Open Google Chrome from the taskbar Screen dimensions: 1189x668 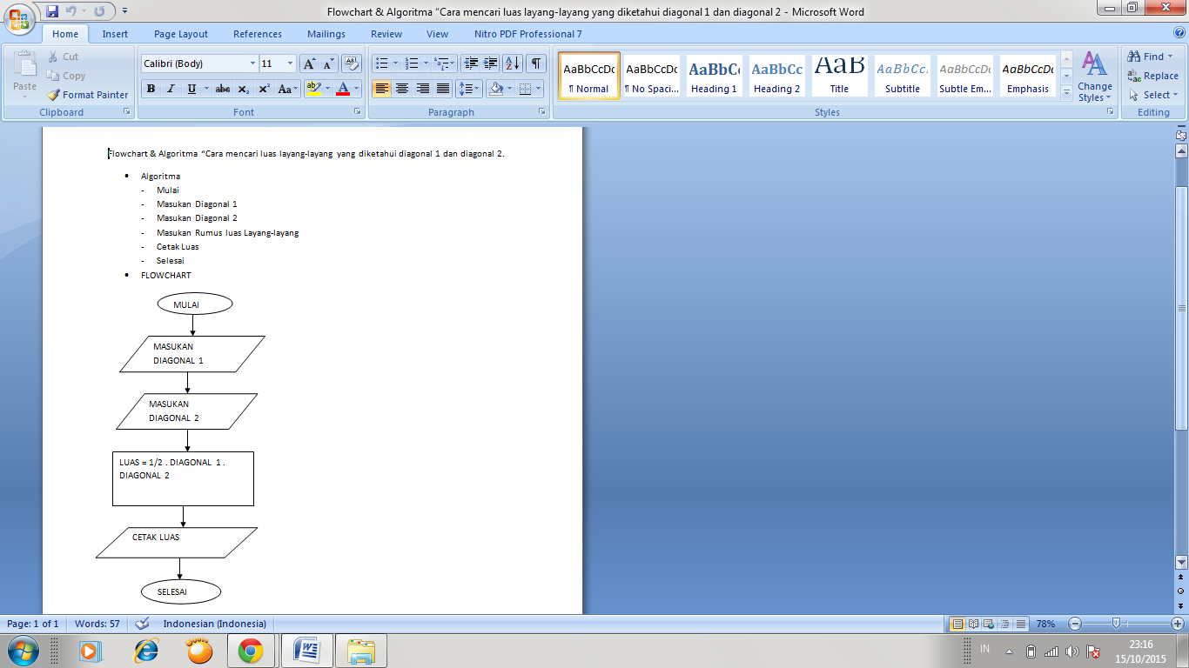pyautogui.click(x=252, y=651)
